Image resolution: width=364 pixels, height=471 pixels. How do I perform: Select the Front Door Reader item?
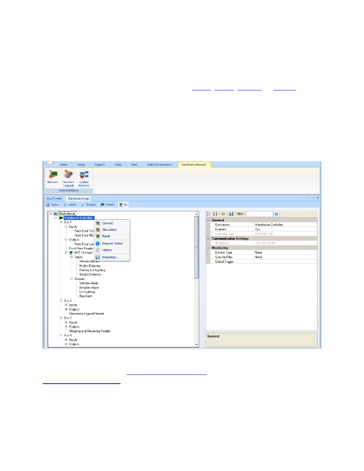click(81, 248)
